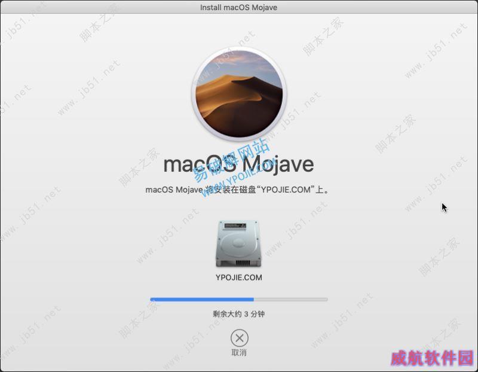
Task: Click the 取消 label under the X
Action: pos(239,353)
